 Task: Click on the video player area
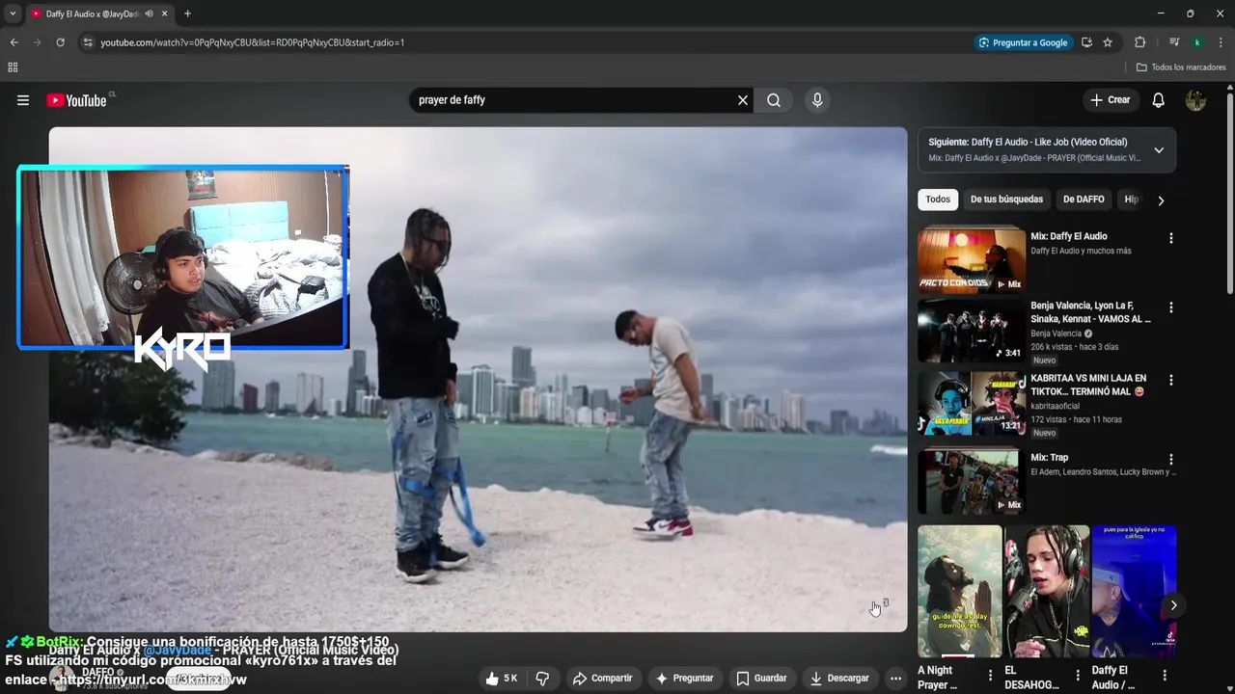coord(478,380)
